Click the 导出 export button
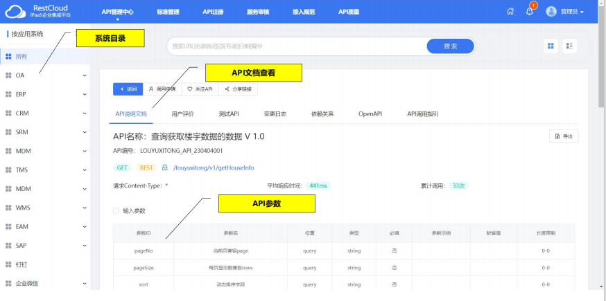This screenshot has height=301, width=606. pyautogui.click(x=563, y=136)
